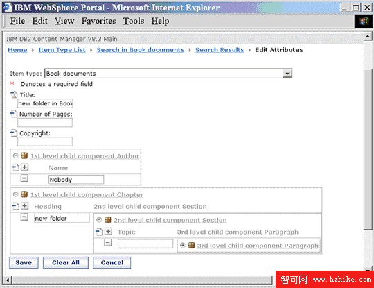Open the View menu
The height and width of the screenshot is (288, 374).
pyautogui.click(x=64, y=21)
